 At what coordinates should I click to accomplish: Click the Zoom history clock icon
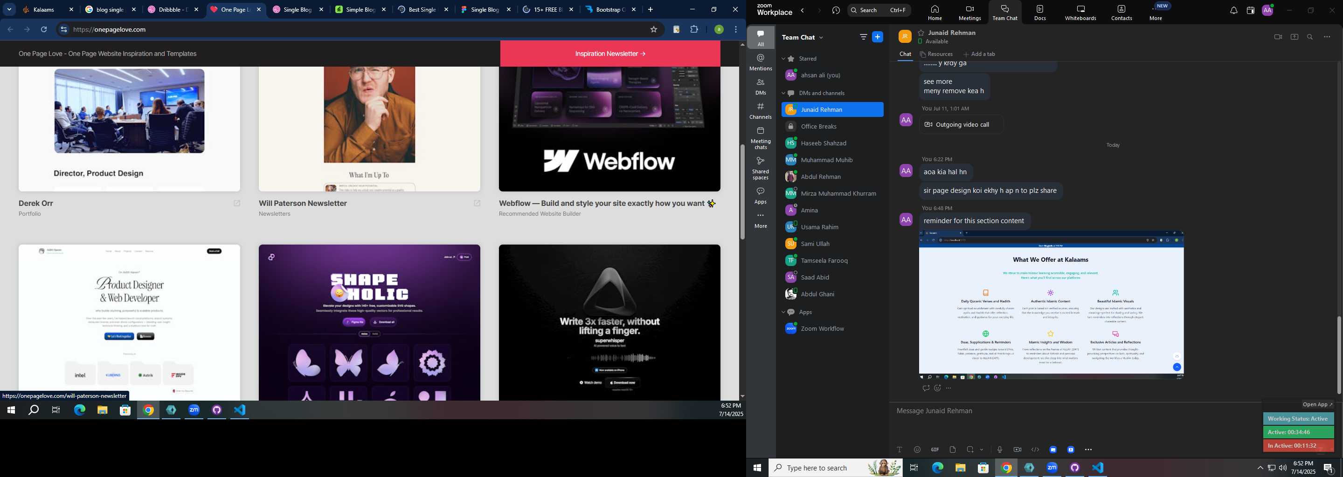click(836, 10)
